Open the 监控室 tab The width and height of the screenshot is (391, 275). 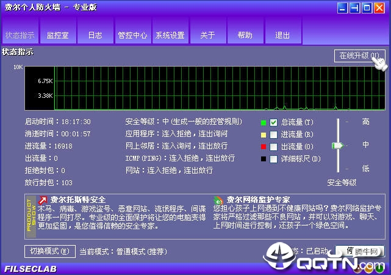tap(58, 31)
